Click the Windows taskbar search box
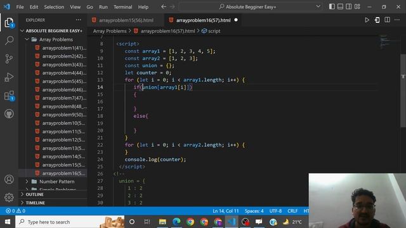Viewport: 406px width, 228px height. pos(70,222)
